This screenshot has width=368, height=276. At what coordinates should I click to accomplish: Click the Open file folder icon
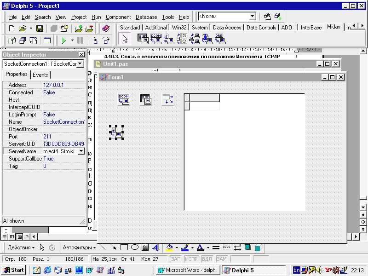pyautogui.click(x=23, y=29)
